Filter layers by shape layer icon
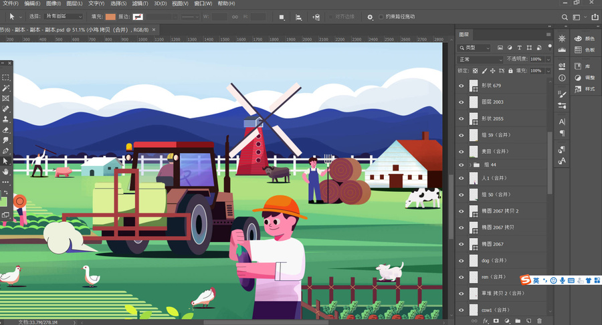The width and height of the screenshot is (602, 325). tap(529, 47)
